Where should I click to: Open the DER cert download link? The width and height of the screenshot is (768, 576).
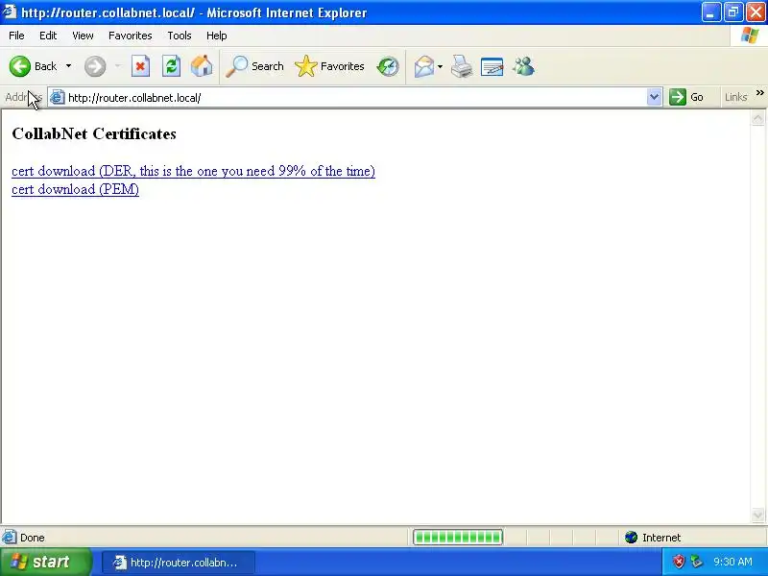click(x=194, y=171)
